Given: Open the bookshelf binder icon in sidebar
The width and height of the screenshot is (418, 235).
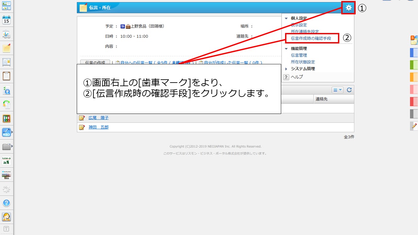Looking at the screenshot, I should tap(7, 118).
